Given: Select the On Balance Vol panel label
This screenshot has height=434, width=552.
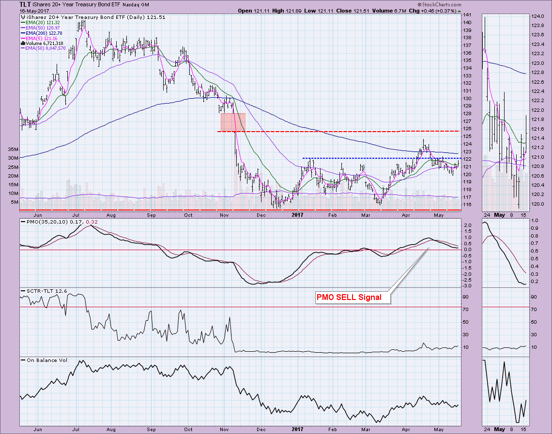Looking at the screenshot, I should [x=43, y=359].
